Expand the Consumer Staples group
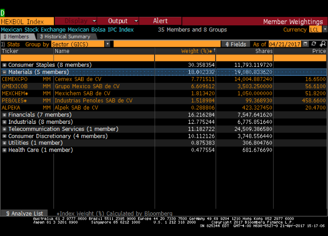Viewport: 328px width, 236px height. 4,65
